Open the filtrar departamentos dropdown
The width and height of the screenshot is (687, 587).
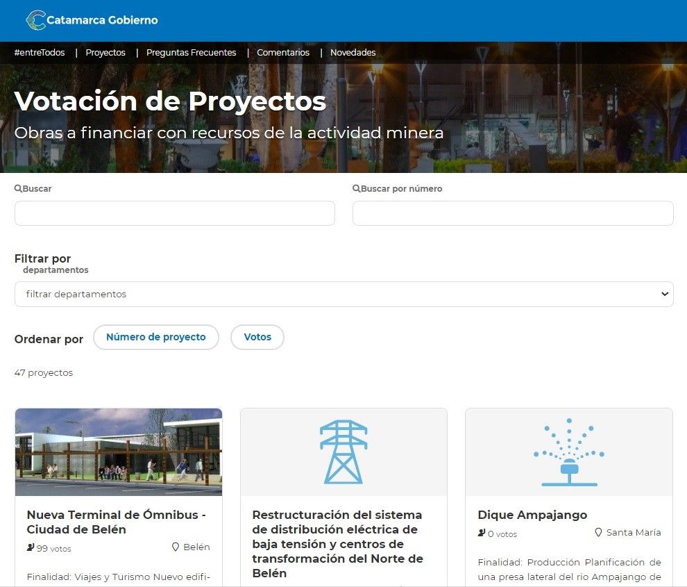tap(343, 294)
